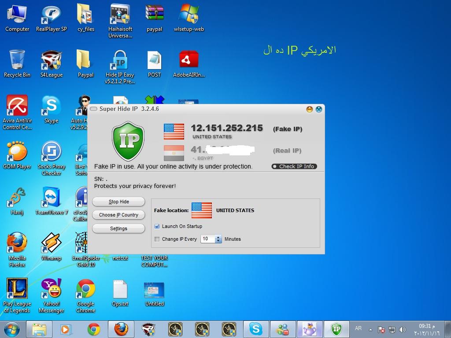Screen dimensions: 451x338
Task: Click the Super Hide IP title bar menu icon
Action: [x=93, y=109]
